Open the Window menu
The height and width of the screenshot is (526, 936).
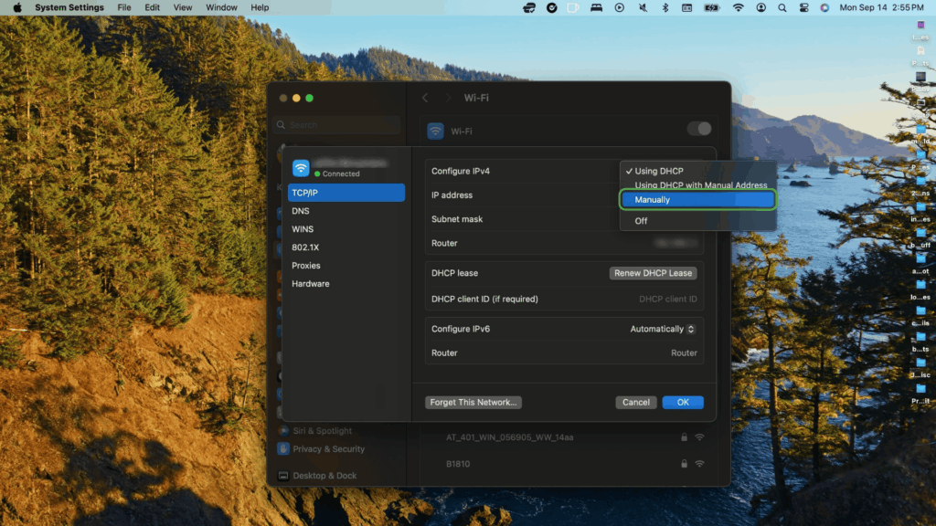pos(221,7)
